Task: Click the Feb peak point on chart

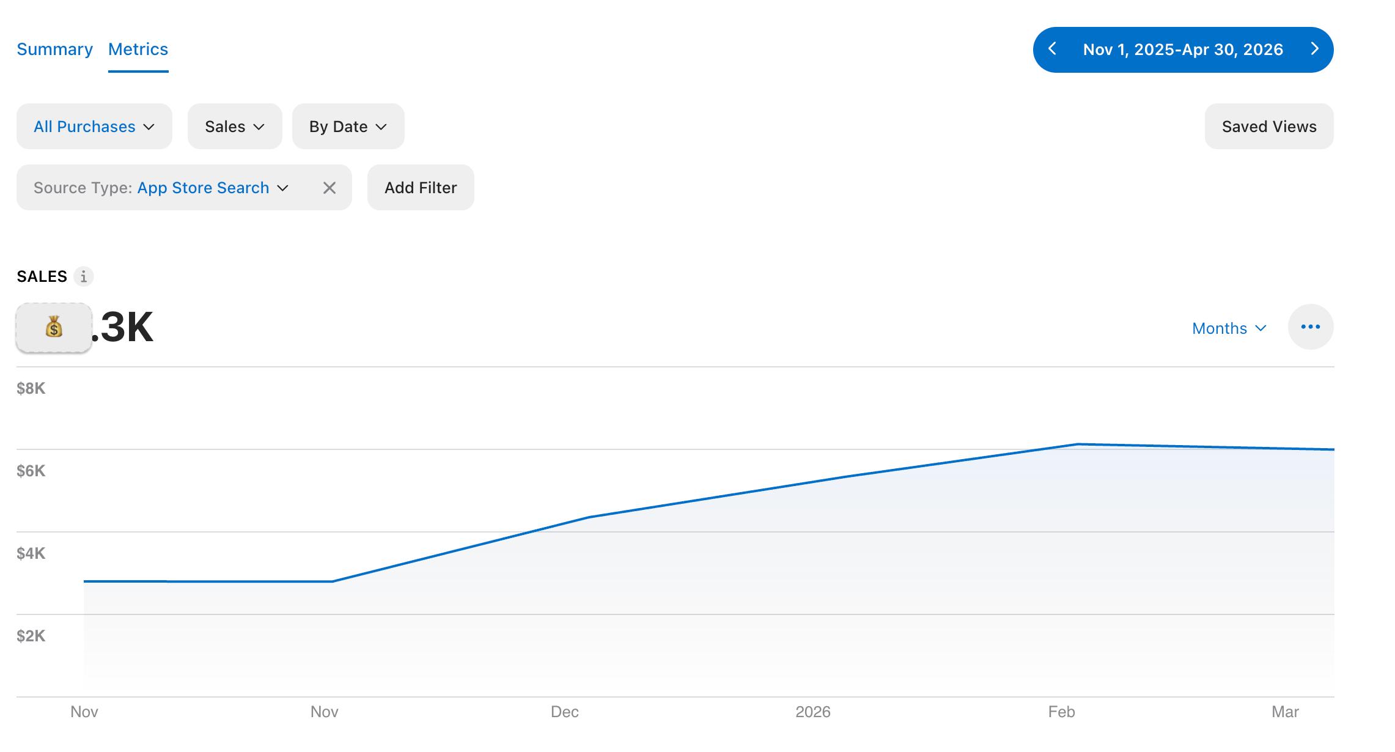Action: pos(1078,444)
